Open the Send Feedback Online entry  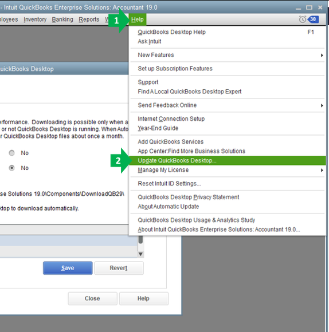coord(227,105)
